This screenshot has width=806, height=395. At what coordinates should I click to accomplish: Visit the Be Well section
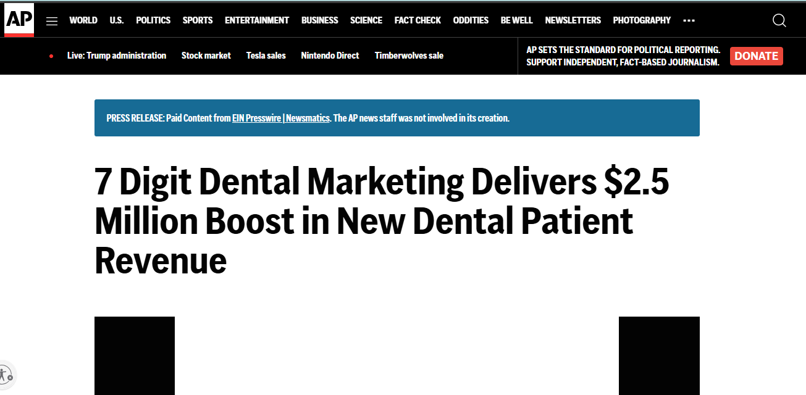click(516, 20)
